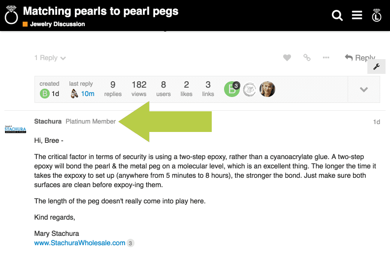
Task: Show more actions ellipsis icon
Action: click(x=326, y=58)
